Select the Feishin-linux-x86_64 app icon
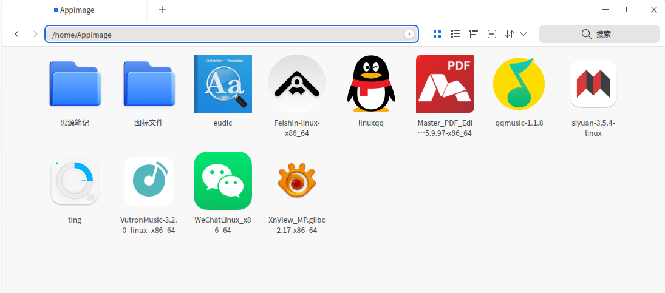Viewport: 665px width, 293px height. coord(297,84)
